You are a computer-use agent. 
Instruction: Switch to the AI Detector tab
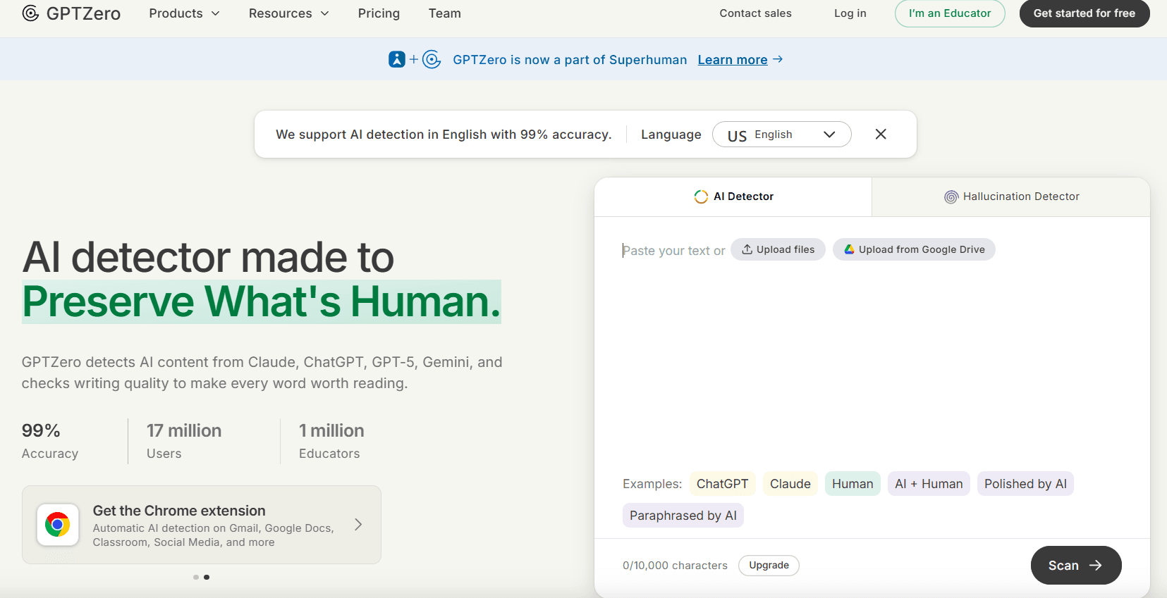pyautogui.click(x=733, y=197)
